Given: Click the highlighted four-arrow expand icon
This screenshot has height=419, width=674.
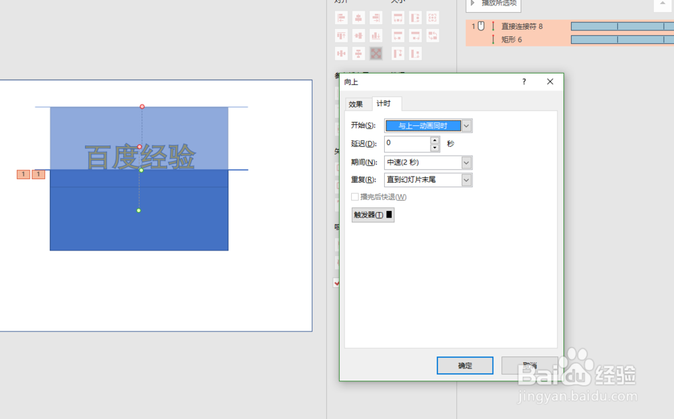Looking at the screenshot, I should point(376,53).
